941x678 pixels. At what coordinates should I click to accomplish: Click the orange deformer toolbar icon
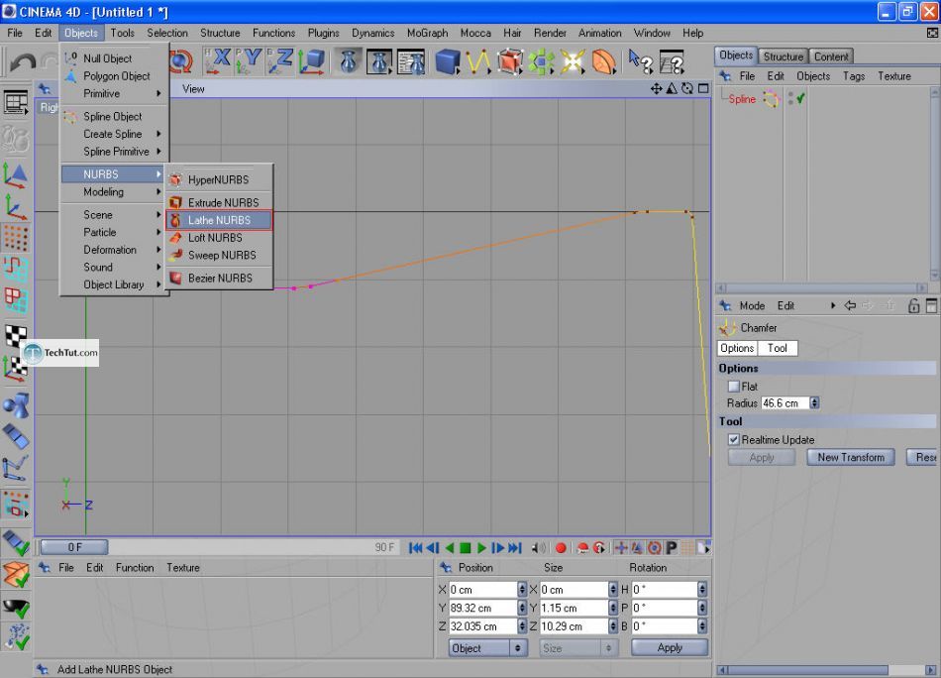(x=603, y=61)
